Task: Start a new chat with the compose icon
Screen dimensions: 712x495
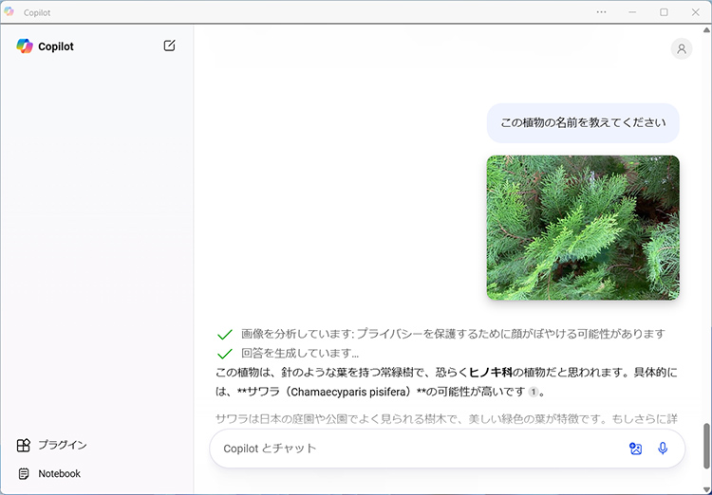Action: click(169, 46)
